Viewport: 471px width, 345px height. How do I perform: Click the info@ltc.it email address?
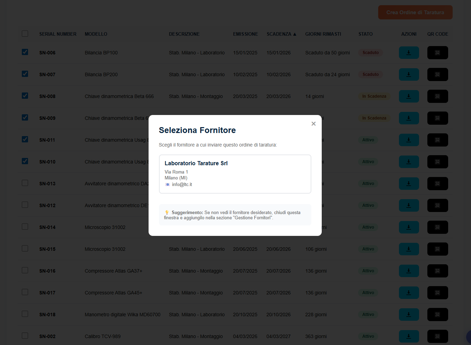point(182,185)
